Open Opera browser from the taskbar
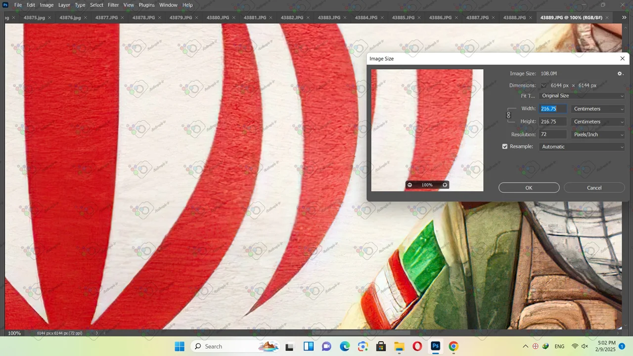Screen dimensions: 633x356 [x=417, y=346]
